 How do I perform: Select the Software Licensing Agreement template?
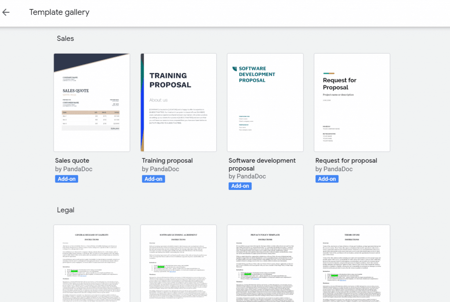[x=178, y=263]
